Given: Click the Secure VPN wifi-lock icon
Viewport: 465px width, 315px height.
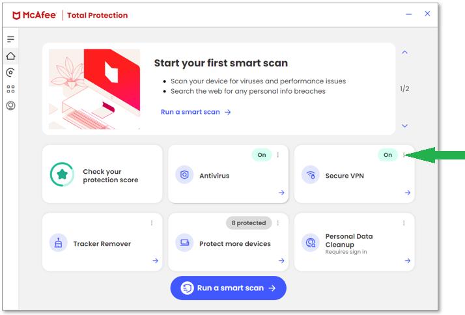Looking at the screenshot, I should point(311,175).
